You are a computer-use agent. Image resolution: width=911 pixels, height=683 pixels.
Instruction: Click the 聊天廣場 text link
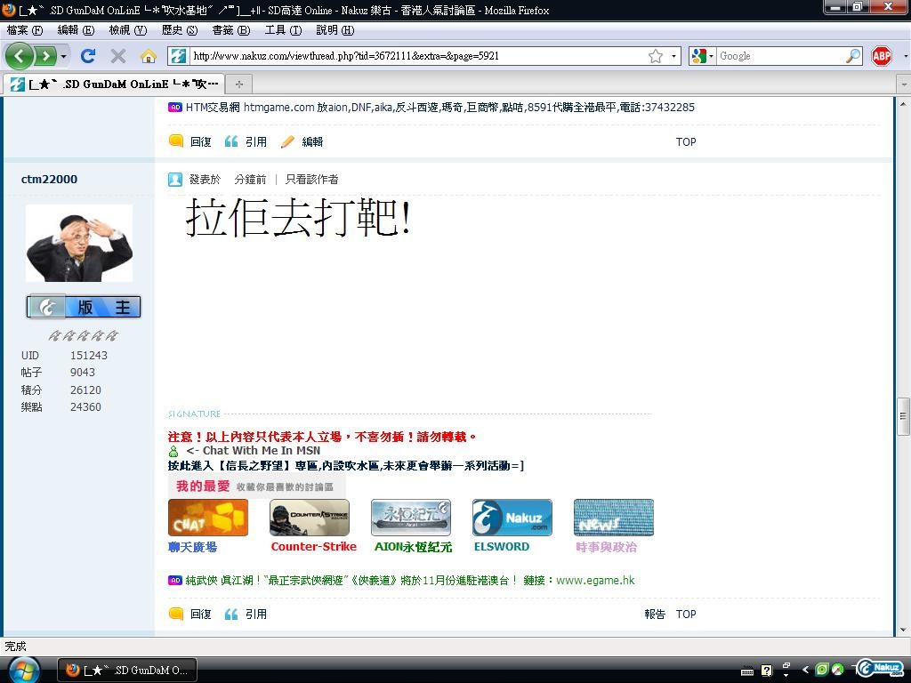(x=192, y=547)
